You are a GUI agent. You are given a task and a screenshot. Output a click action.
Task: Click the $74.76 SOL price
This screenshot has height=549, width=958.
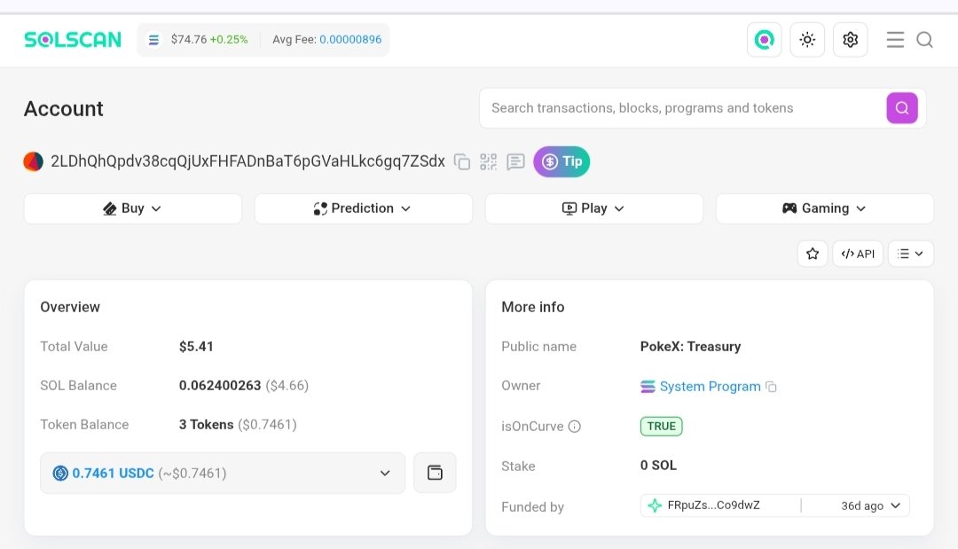189,40
